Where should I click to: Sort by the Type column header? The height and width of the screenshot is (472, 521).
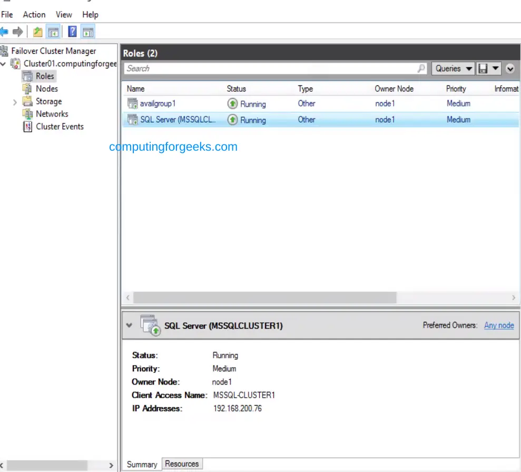coord(306,88)
